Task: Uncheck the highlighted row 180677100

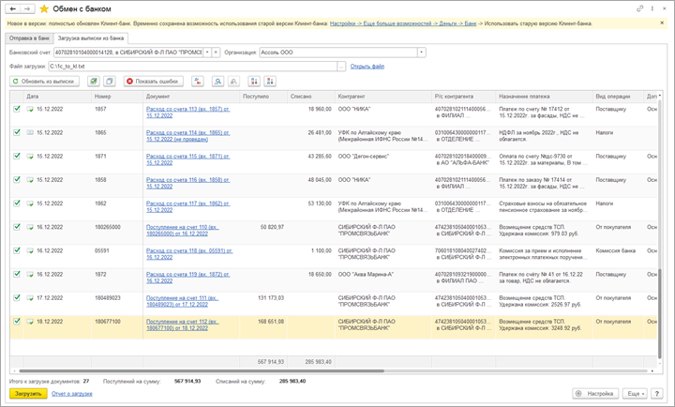Action: click(16, 321)
